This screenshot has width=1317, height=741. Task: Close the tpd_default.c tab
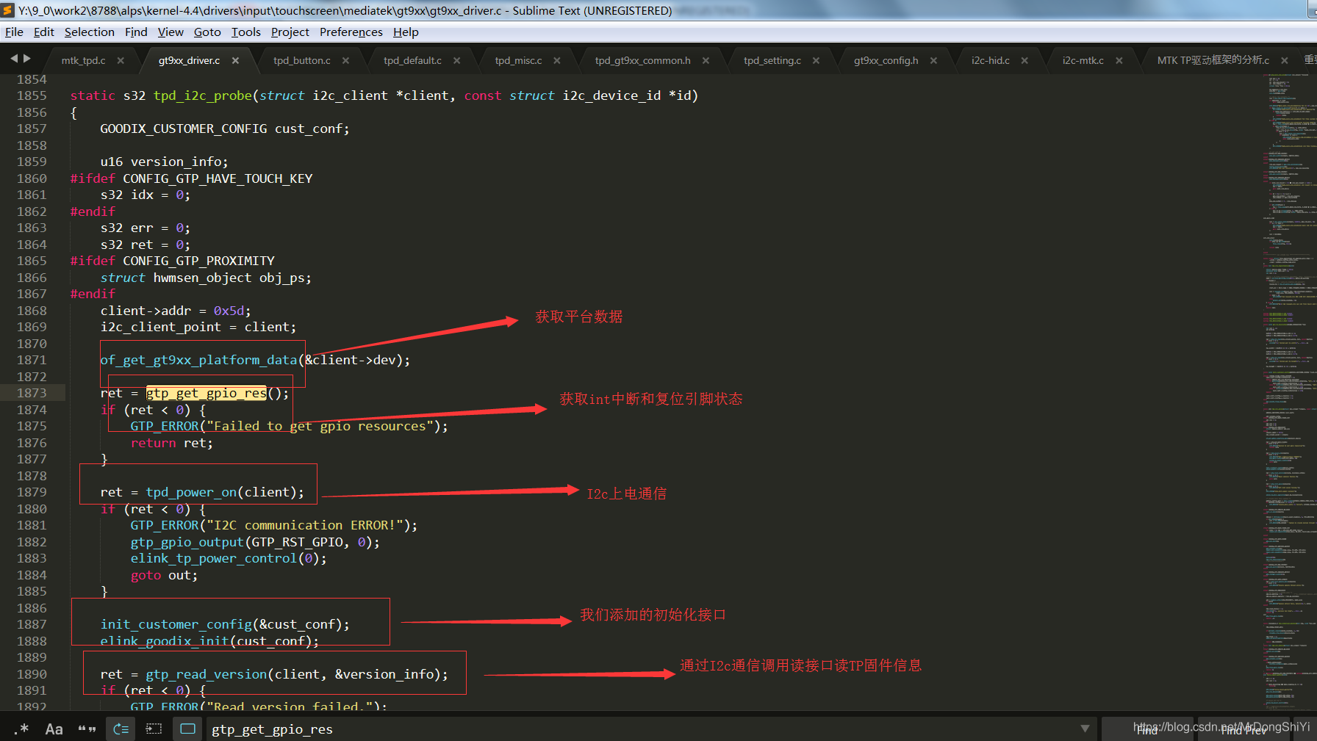tap(456, 60)
